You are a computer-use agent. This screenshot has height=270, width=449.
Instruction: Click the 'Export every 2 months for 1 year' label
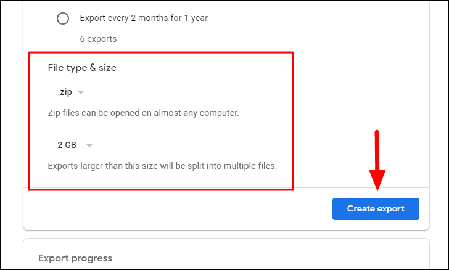144,18
